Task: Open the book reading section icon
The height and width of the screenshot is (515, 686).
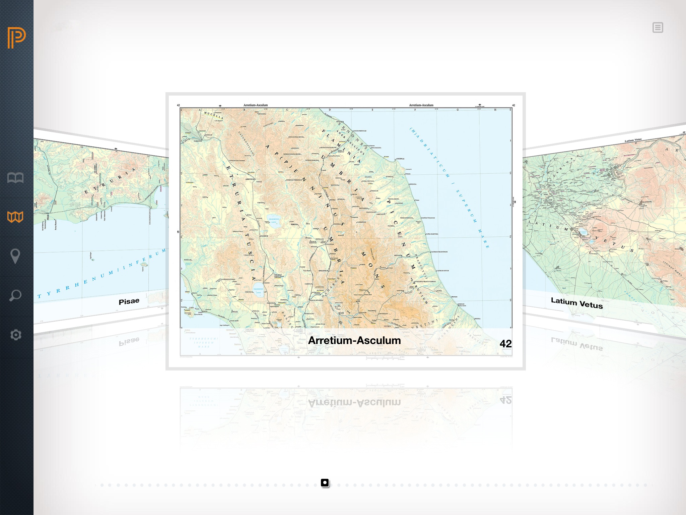Action: tap(15, 178)
